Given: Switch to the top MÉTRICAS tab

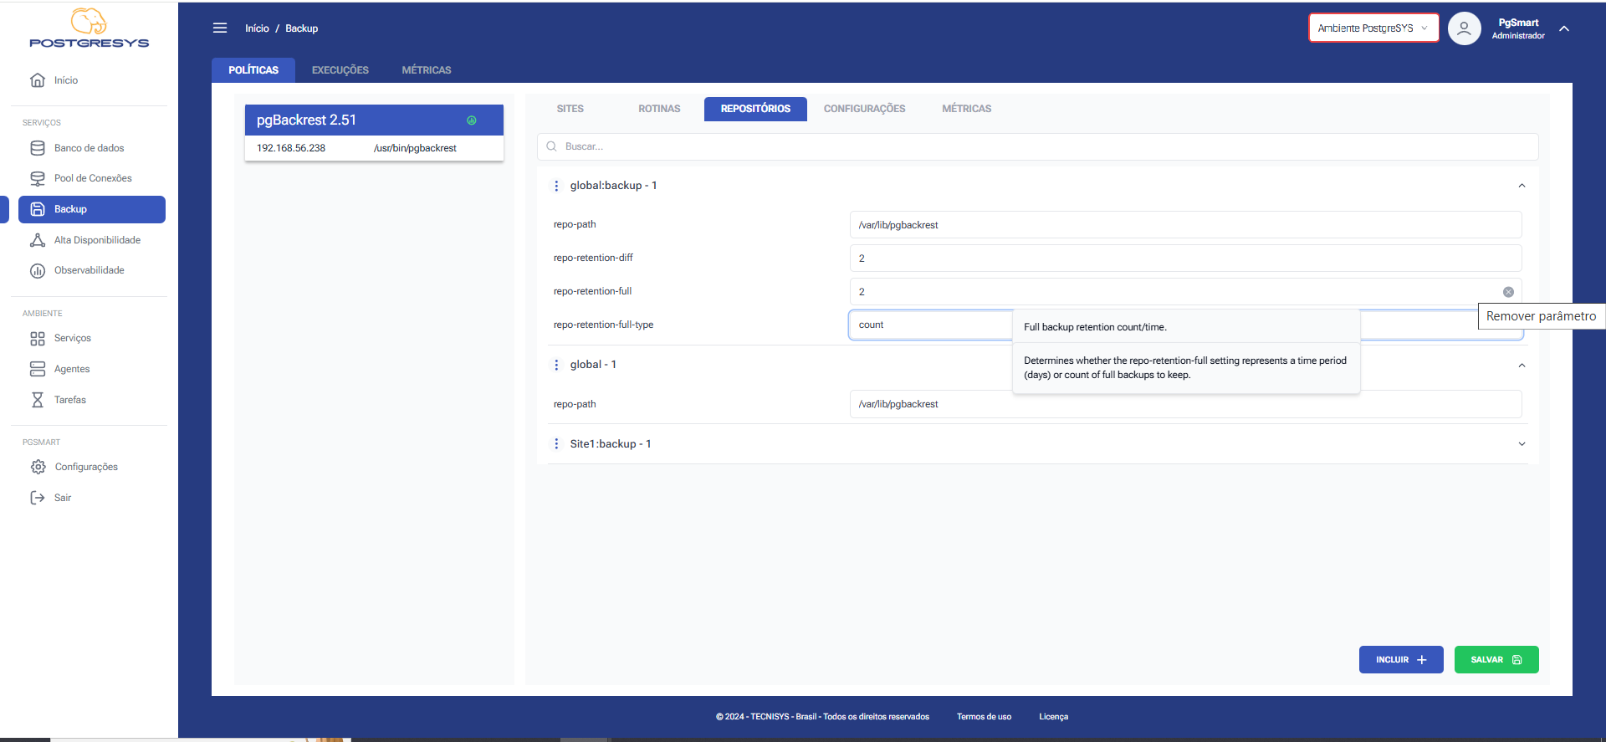Looking at the screenshot, I should coord(427,70).
